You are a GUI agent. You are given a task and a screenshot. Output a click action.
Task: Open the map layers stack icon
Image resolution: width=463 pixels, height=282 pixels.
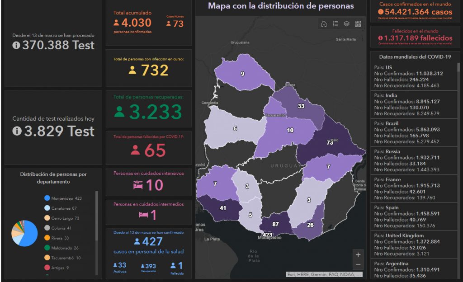tap(347, 24)
